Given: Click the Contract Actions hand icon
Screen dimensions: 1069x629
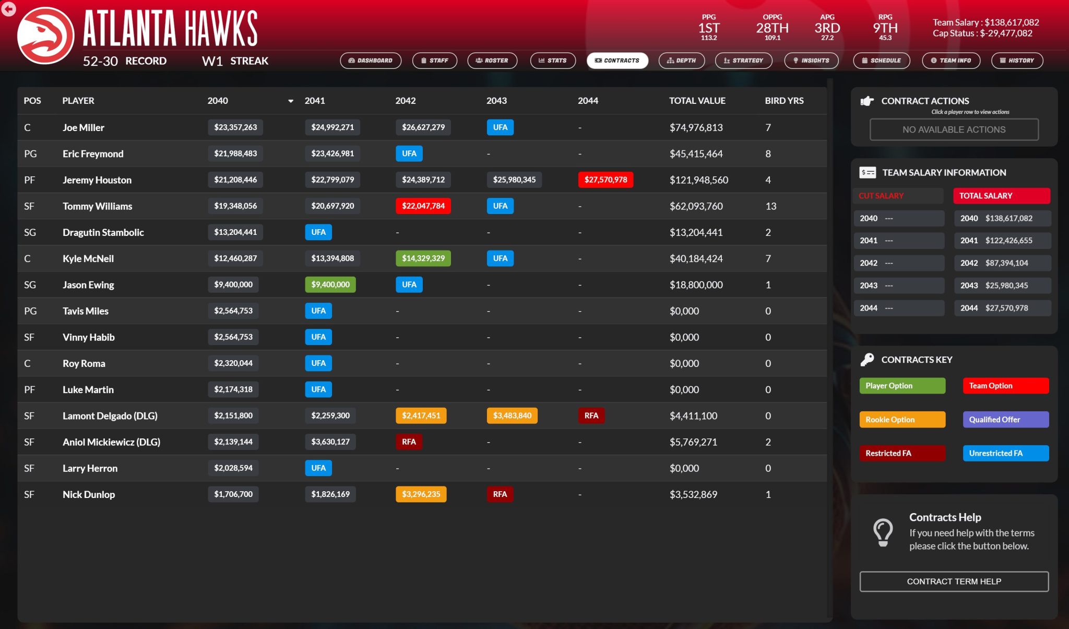Looking at the screenshot, I should 867,101.
